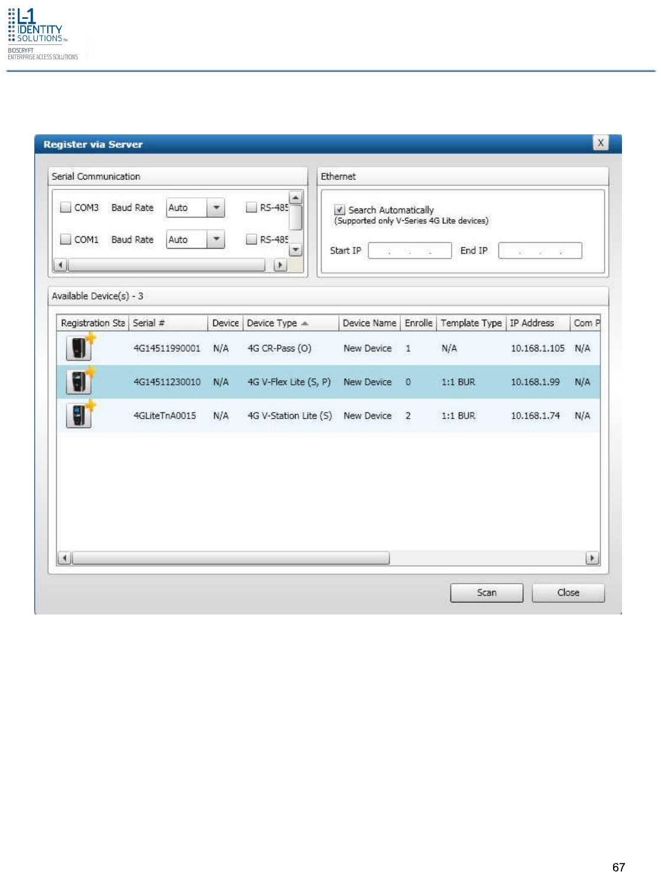
Task: Click IP Address column header
Action: pos(537,323)
